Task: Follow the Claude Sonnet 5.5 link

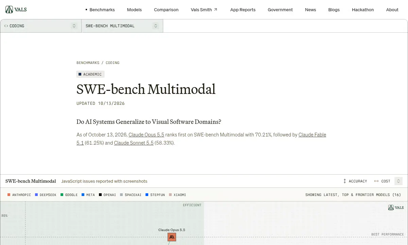Action: coord(134,143)
